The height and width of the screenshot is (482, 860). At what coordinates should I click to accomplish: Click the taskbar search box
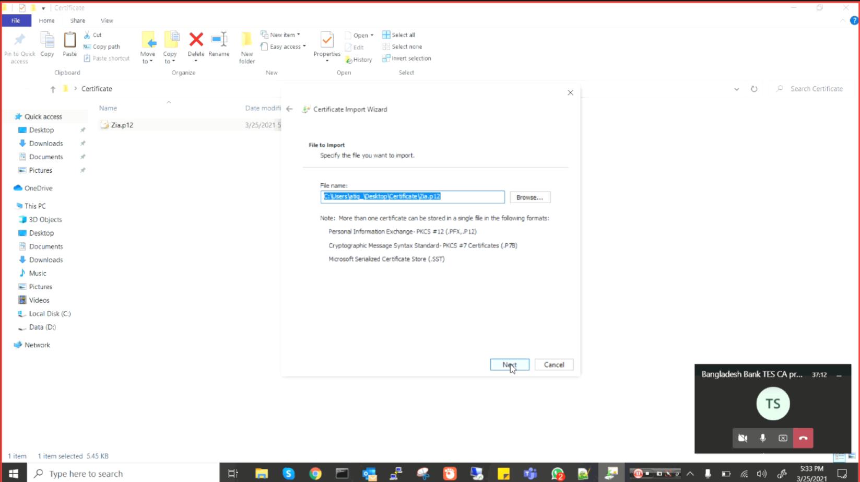[x=123, y=473]
